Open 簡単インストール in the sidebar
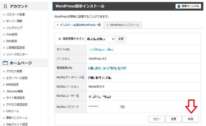 point(17,118)
